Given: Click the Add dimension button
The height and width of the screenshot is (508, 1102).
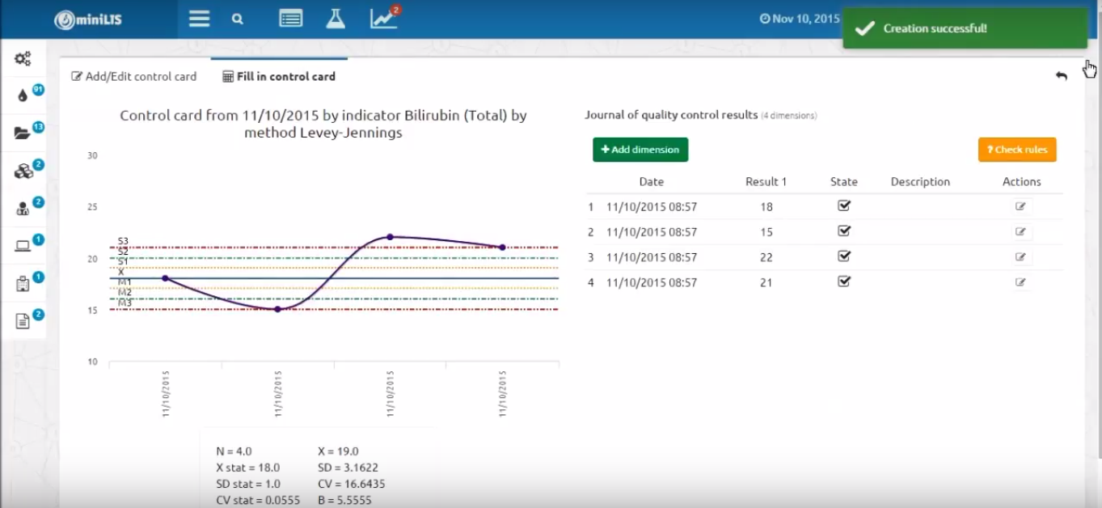Looking at the screenshot, I should click(640, 150).
